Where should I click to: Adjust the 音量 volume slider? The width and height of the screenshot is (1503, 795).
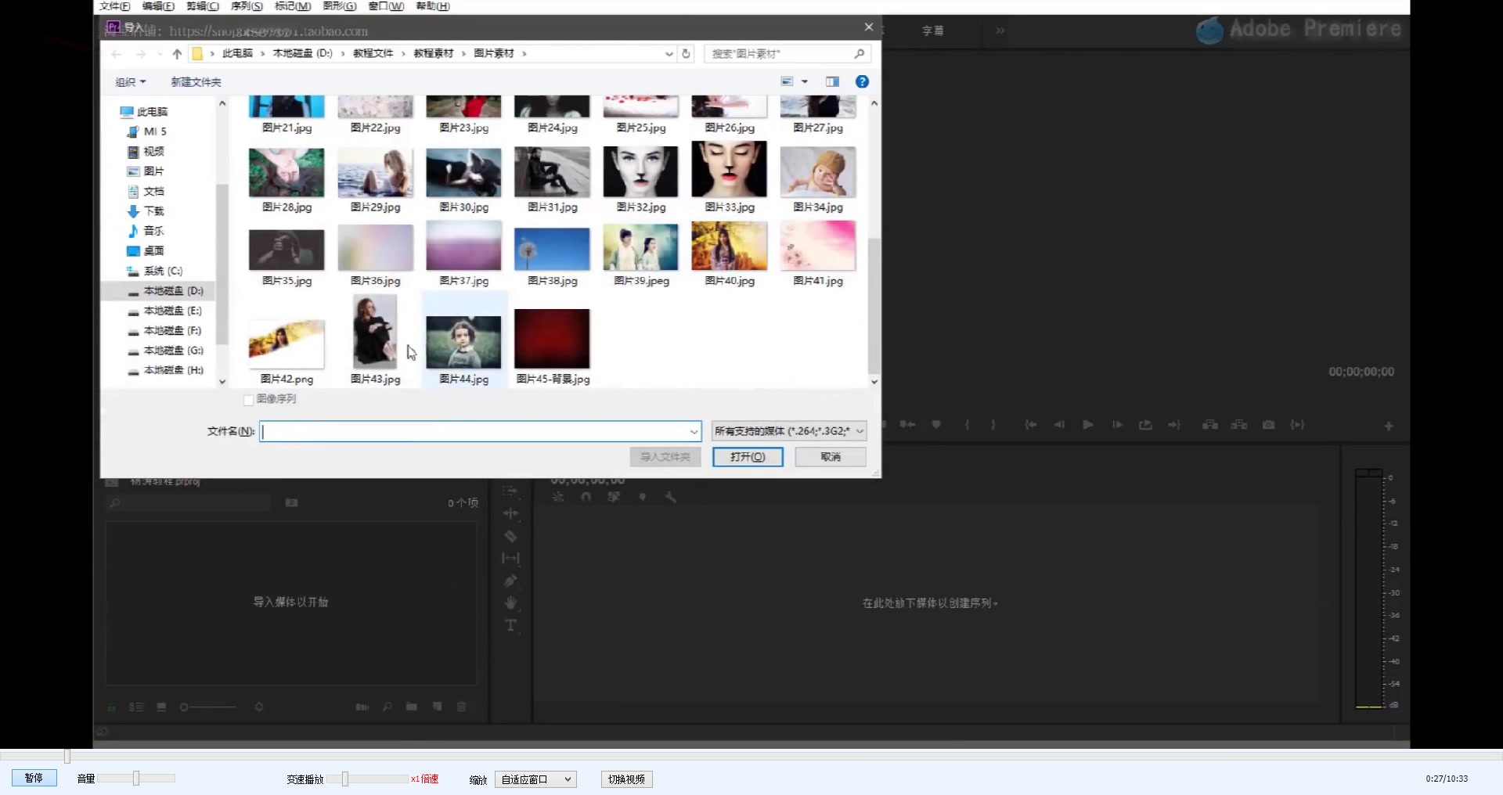tap(137, 778)
